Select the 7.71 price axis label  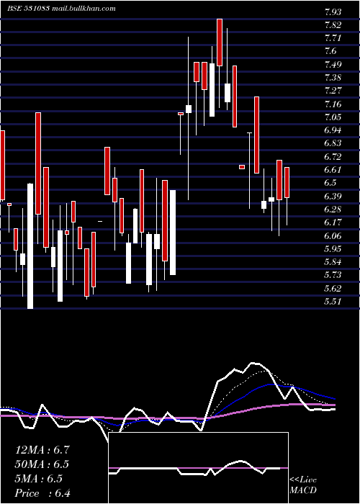click(x=333, y=39)
